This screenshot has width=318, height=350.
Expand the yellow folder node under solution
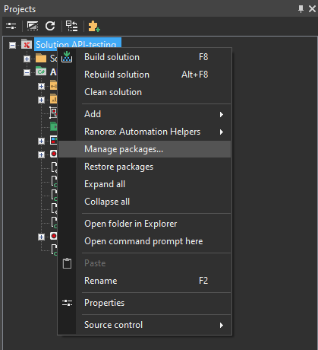pyautogui.click(x=27, y=59)
